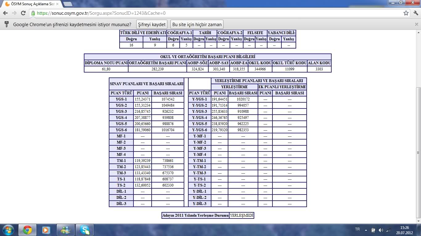
Task: Select the YGS-5 rank 988876
Action: click(168, 124)
